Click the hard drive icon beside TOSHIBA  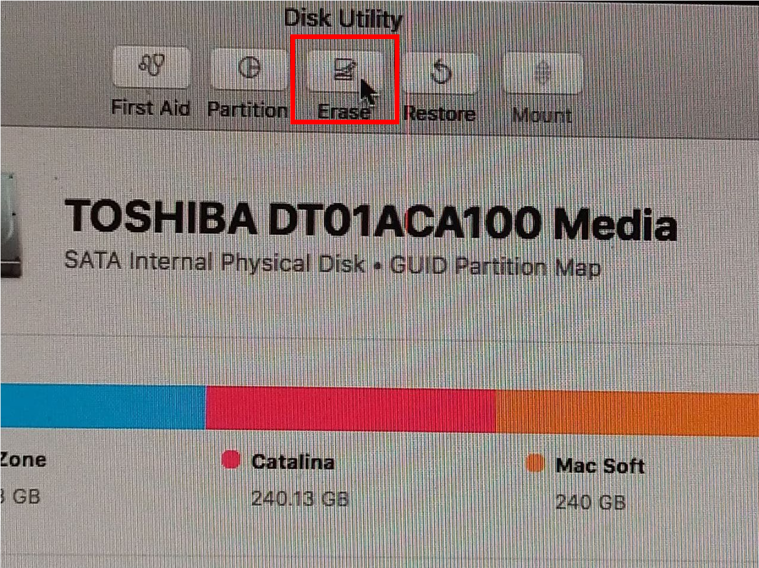coord(11,225)
